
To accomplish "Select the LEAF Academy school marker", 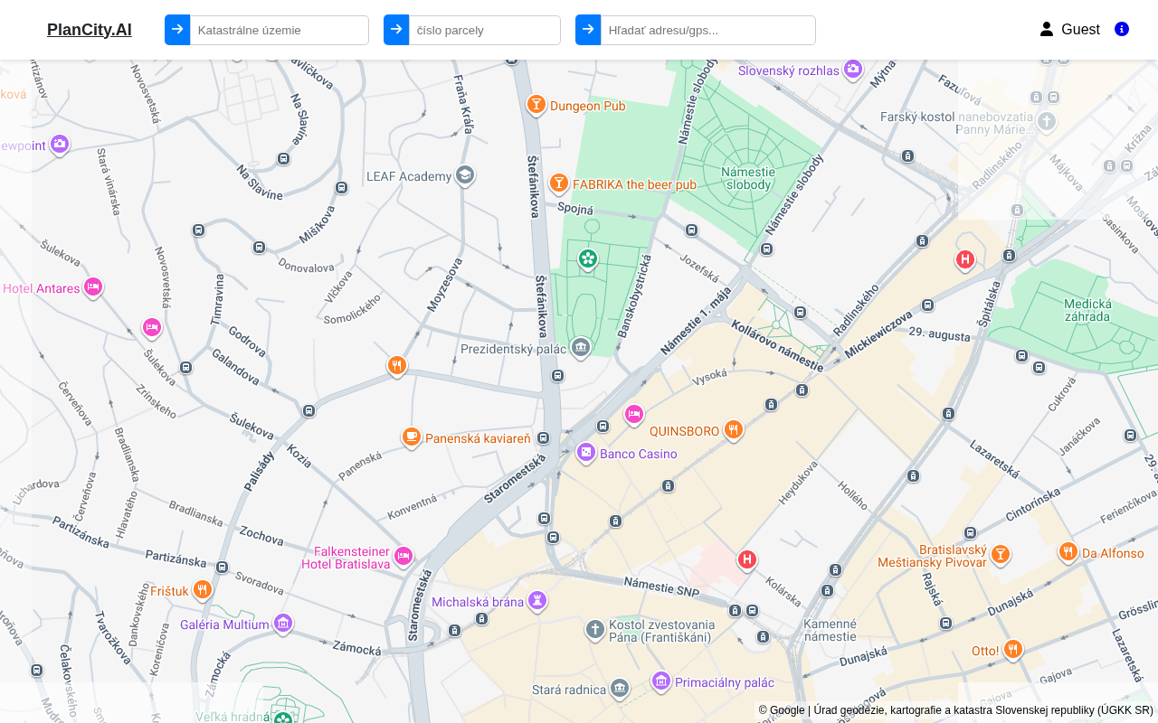I will (x=465, y=174).
